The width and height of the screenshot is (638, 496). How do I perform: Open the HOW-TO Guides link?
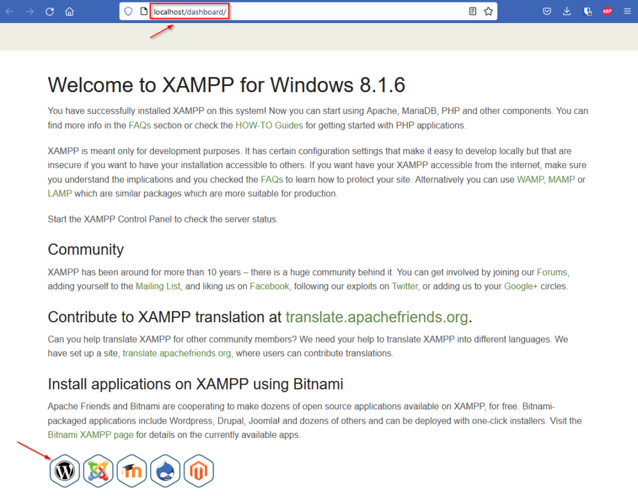coord(269,125)
